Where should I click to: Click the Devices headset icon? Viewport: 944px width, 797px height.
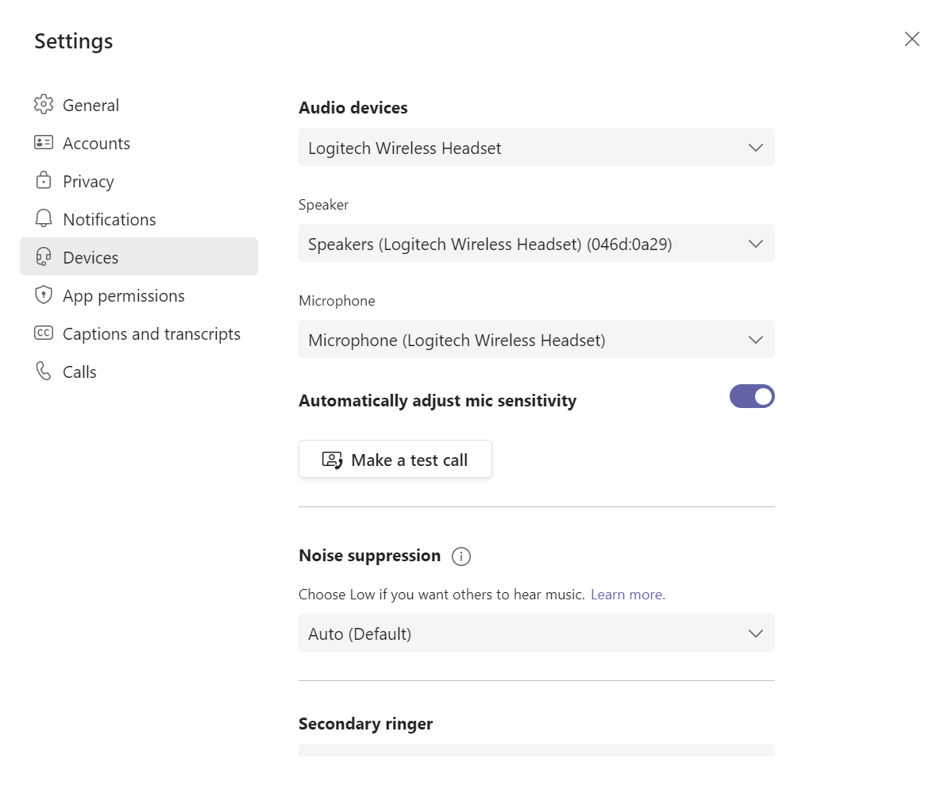click(x=44, y=257)
